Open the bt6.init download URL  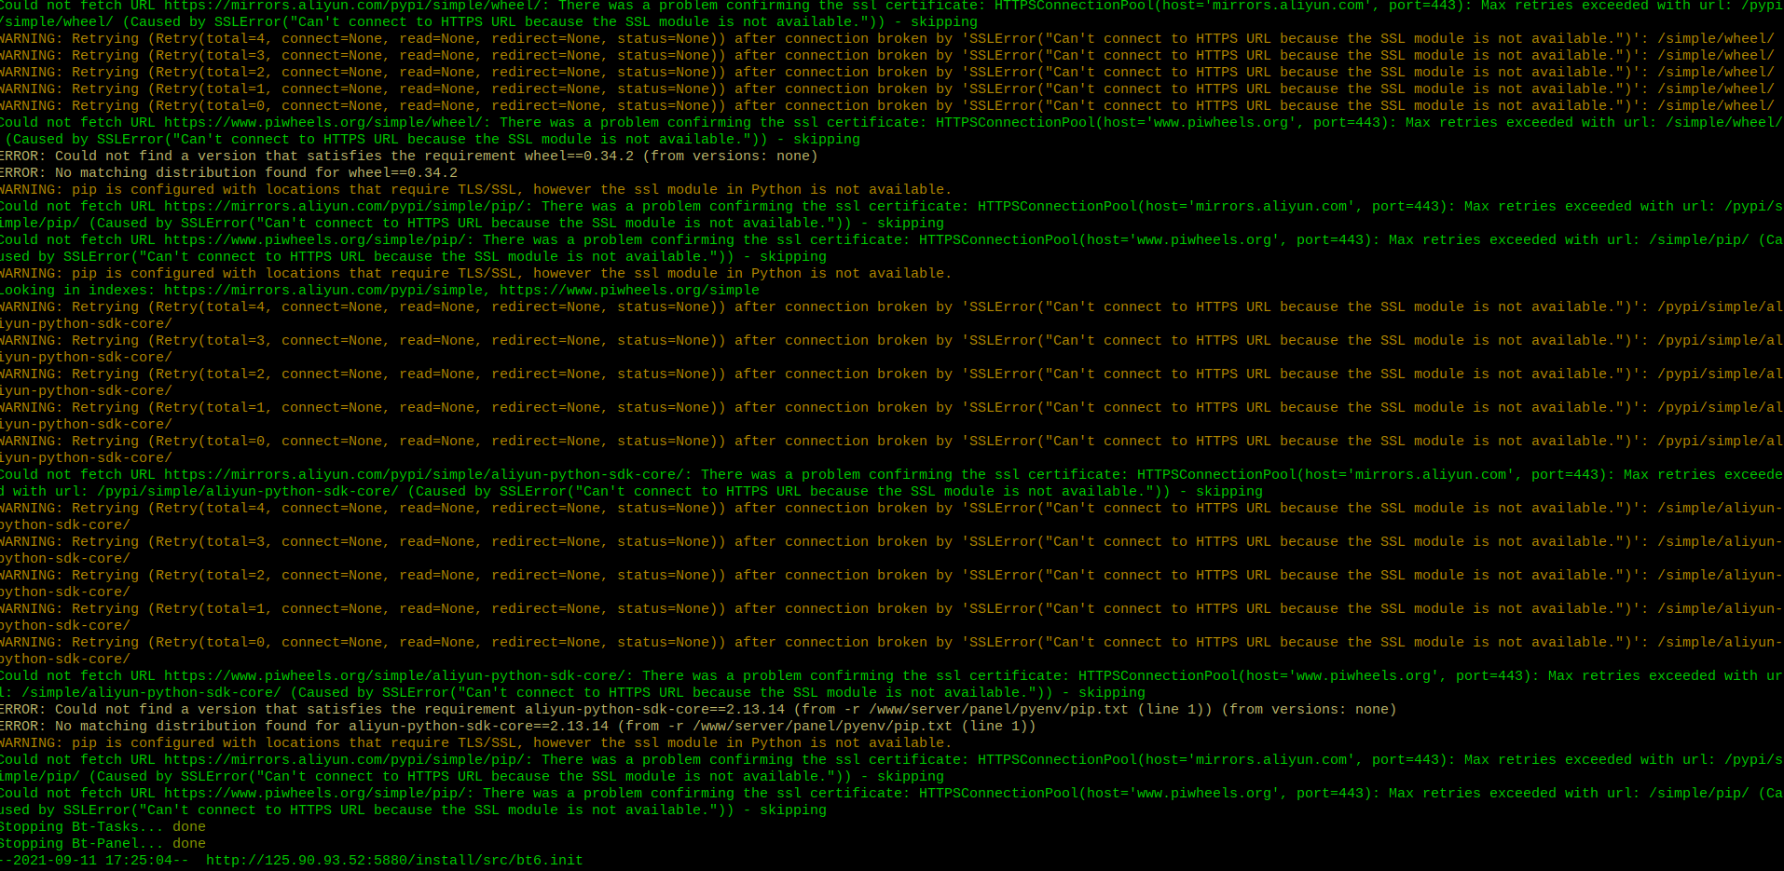pyautogui.click(x=394, y=860)
